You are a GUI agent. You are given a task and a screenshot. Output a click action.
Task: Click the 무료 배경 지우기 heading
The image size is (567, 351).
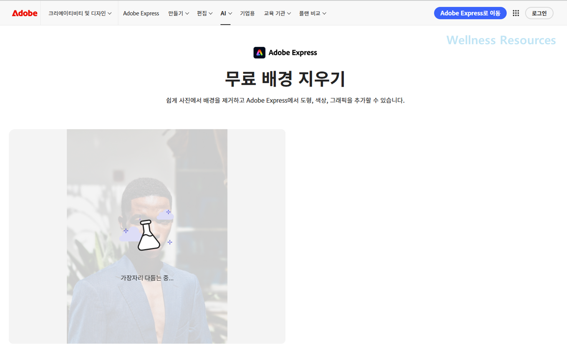pos(285,78)
